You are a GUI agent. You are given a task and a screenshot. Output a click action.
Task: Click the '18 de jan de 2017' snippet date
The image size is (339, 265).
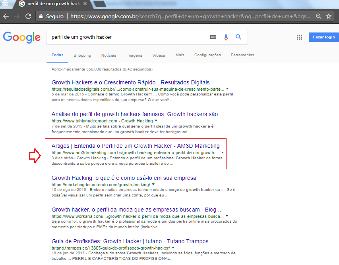(68, 253)
